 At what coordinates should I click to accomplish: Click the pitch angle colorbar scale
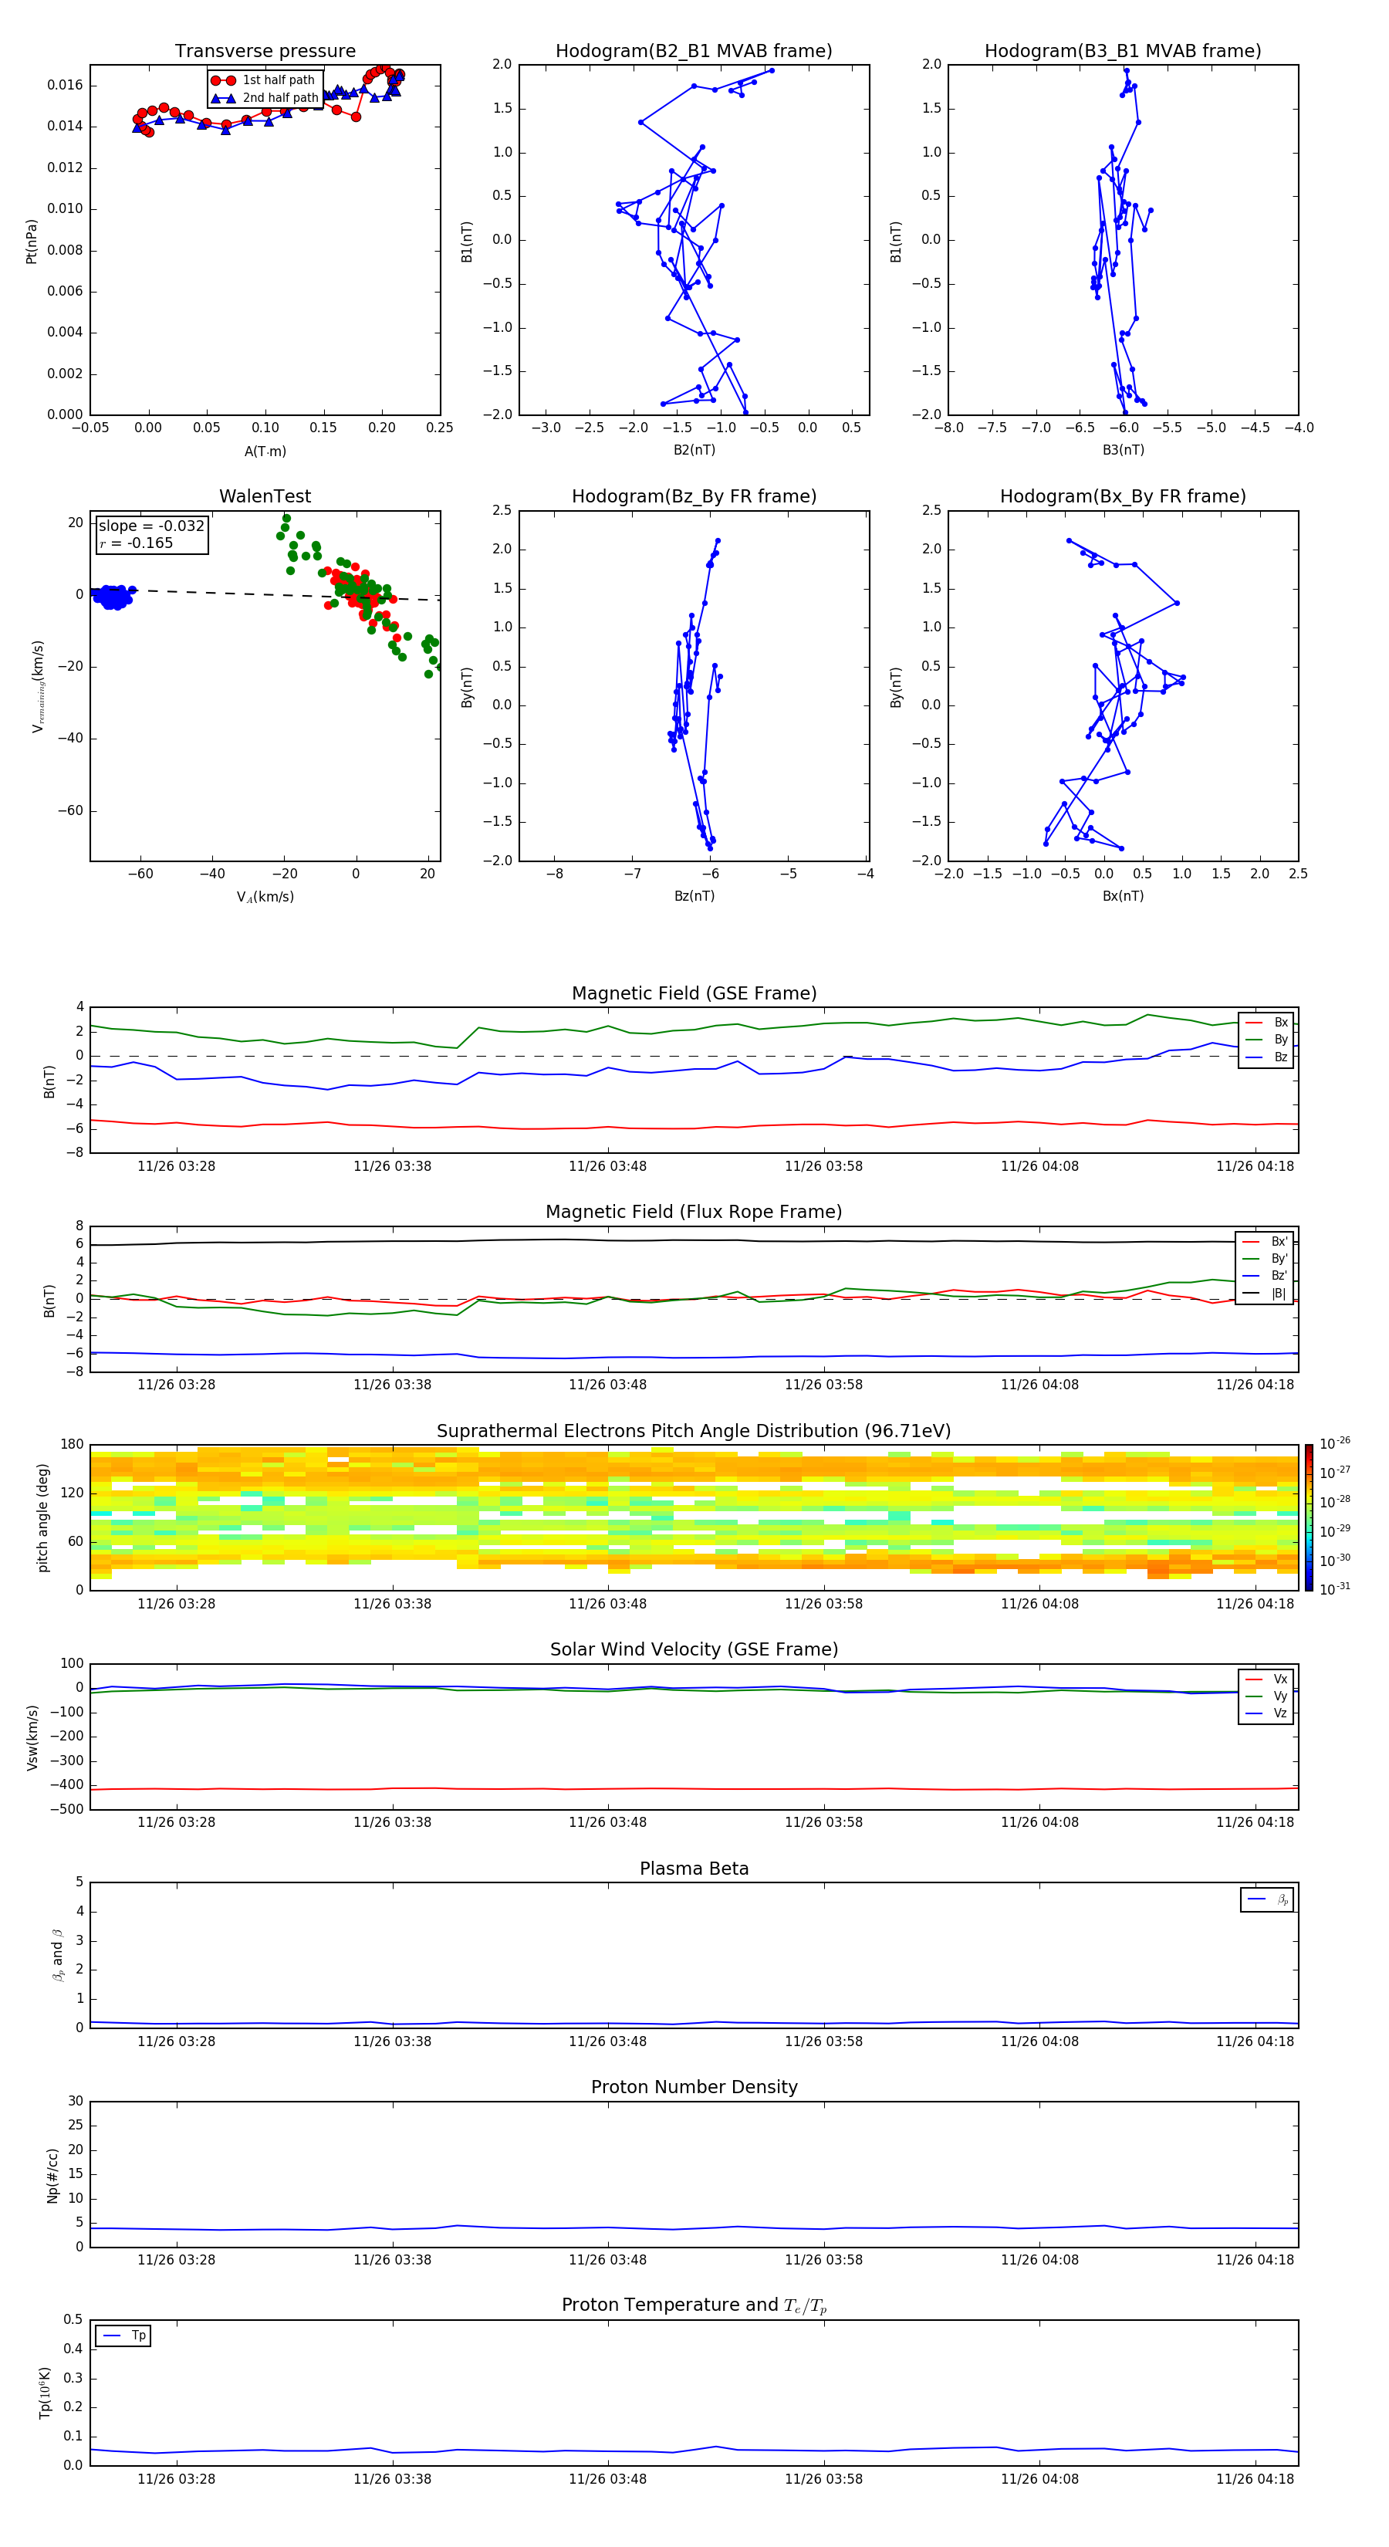tap(1309, 1517)
